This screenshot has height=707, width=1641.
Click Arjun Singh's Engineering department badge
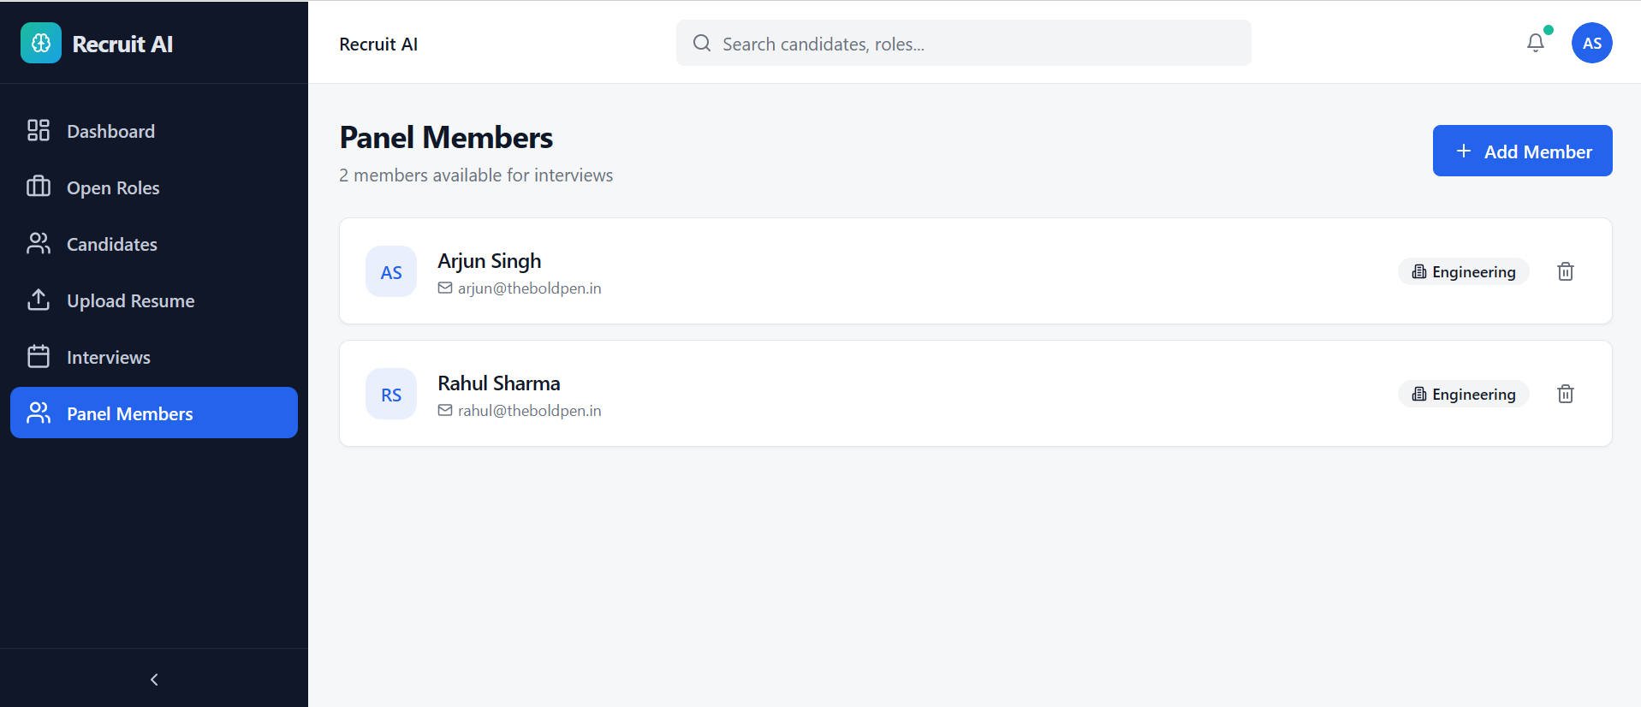(1464, 272)
